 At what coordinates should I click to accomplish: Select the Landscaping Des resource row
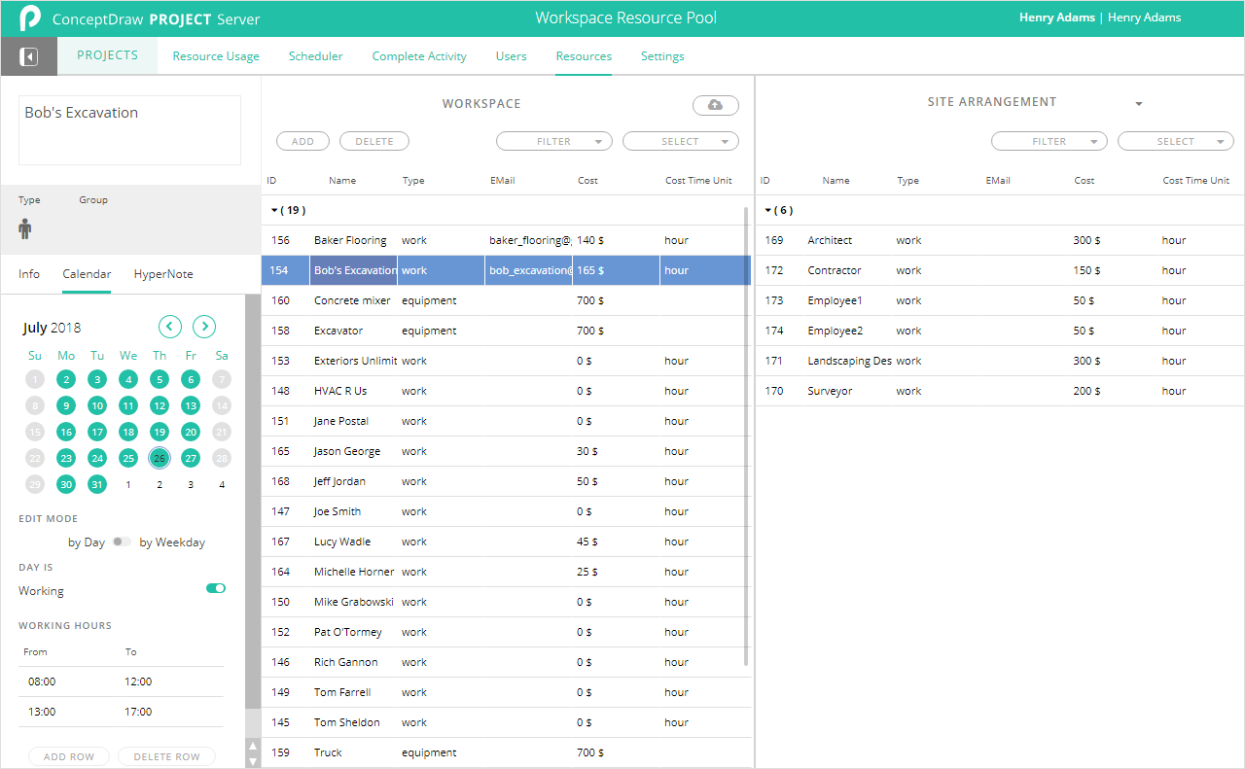tap(1000, 361)
